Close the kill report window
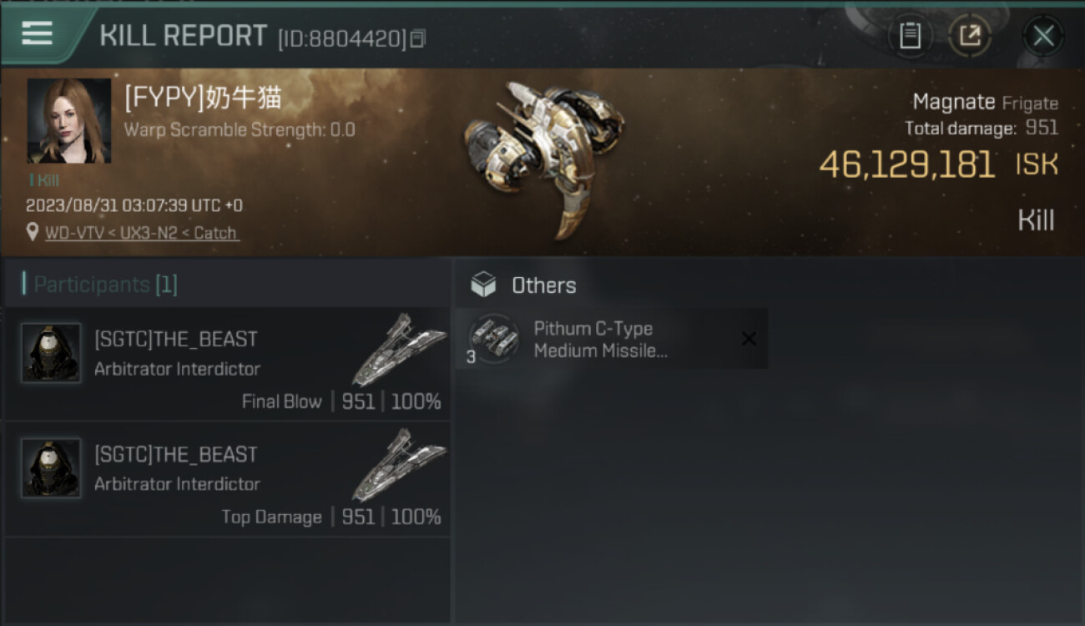 [1043, 36]
